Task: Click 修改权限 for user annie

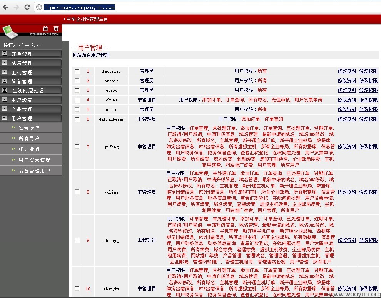Action: pyautogui.click(x=368, y=109)
